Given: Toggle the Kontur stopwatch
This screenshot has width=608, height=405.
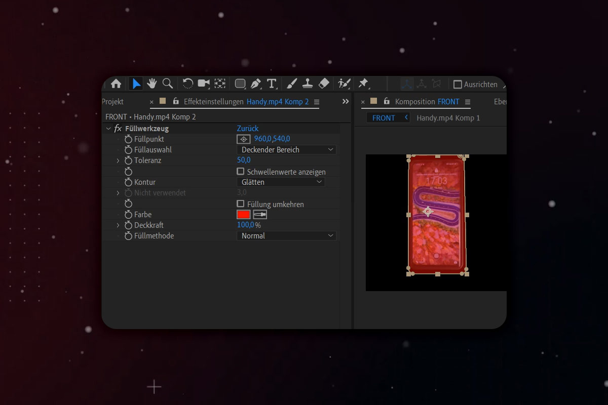Looking at the screenshot, I should [x=128, y=182].
